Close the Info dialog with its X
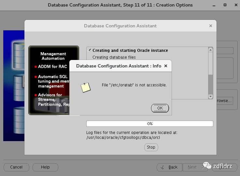 point(166,66)
